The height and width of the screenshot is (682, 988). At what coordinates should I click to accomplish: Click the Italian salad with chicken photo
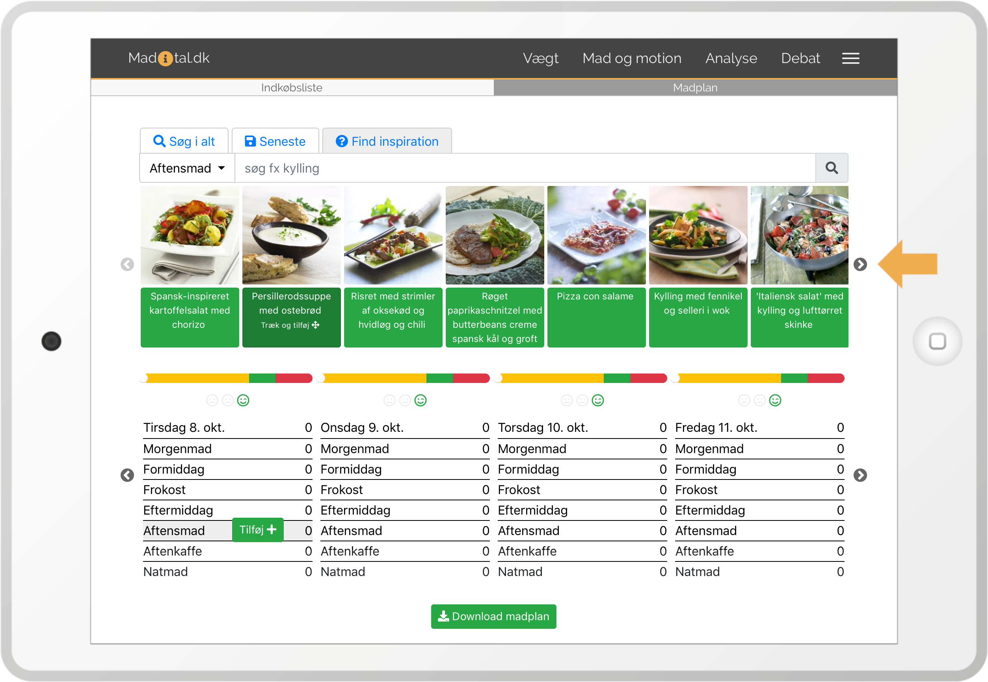tap(800, 235)
